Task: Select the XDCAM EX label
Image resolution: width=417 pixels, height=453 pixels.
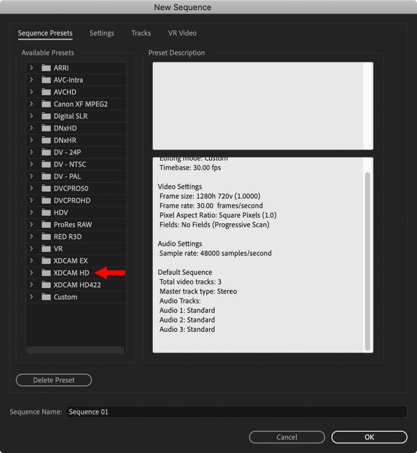Action: 71,261
